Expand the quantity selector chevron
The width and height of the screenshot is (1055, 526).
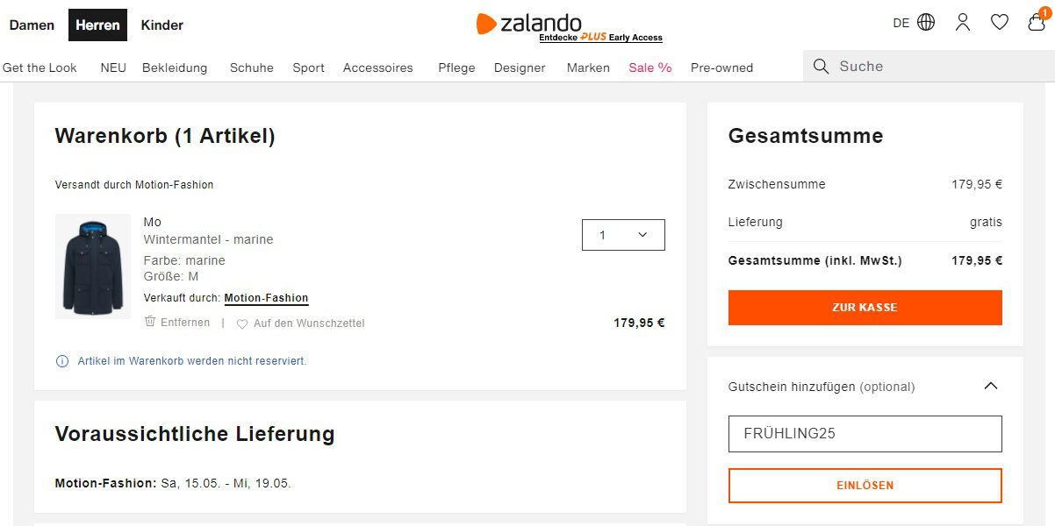(642, 234)
